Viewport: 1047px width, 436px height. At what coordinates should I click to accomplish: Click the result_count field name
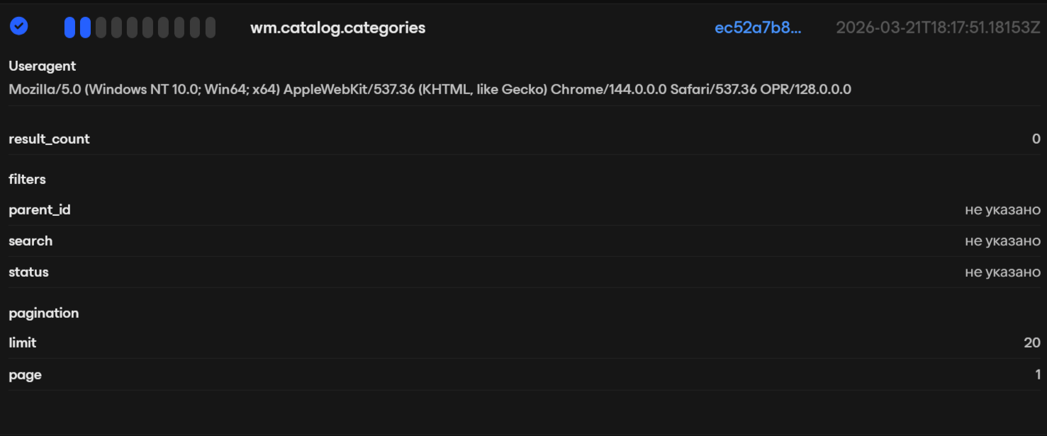pos(49,139)
